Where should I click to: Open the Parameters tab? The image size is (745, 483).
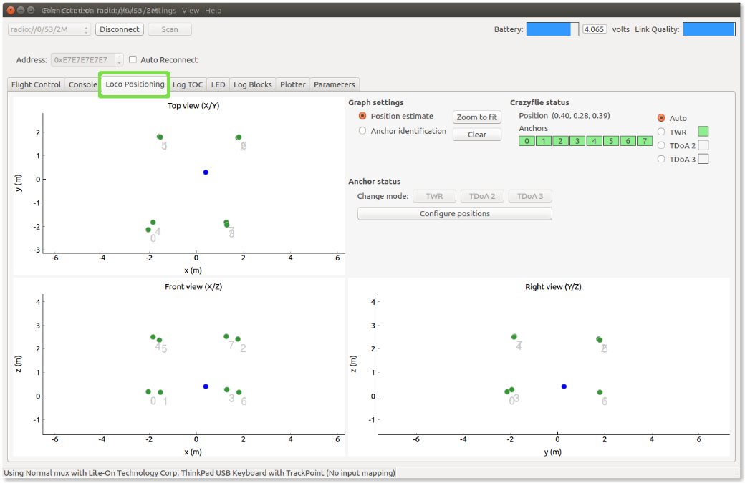335,84
